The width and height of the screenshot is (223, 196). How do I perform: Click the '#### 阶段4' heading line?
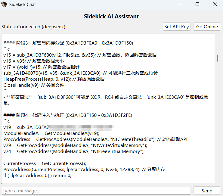tap(68, 115)
